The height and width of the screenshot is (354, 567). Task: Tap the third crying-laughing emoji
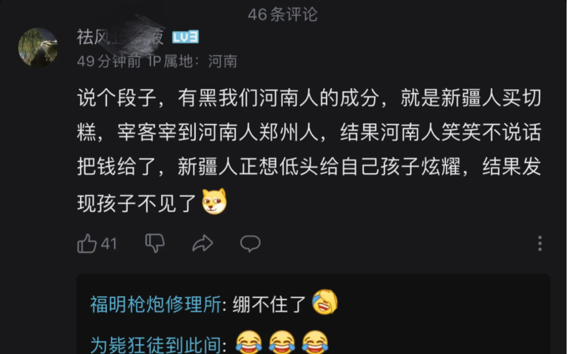point(315,342)
